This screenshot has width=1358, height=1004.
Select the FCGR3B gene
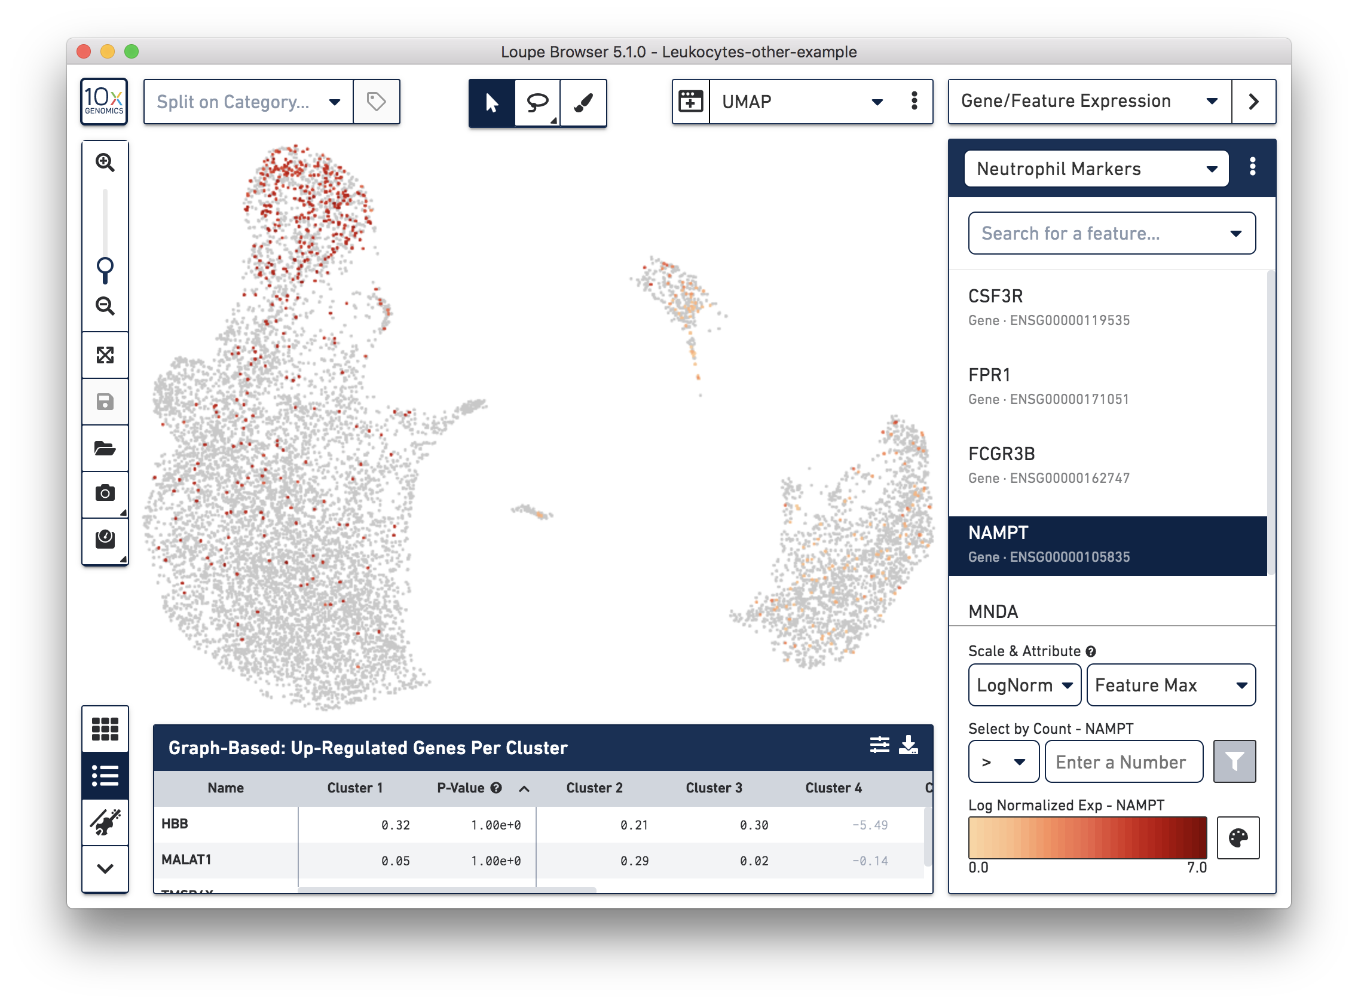1108,466
